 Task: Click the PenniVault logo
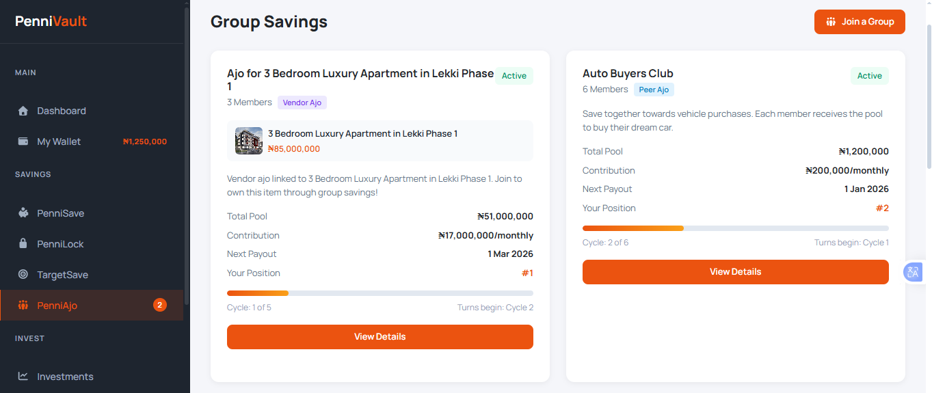click(51, 21)
